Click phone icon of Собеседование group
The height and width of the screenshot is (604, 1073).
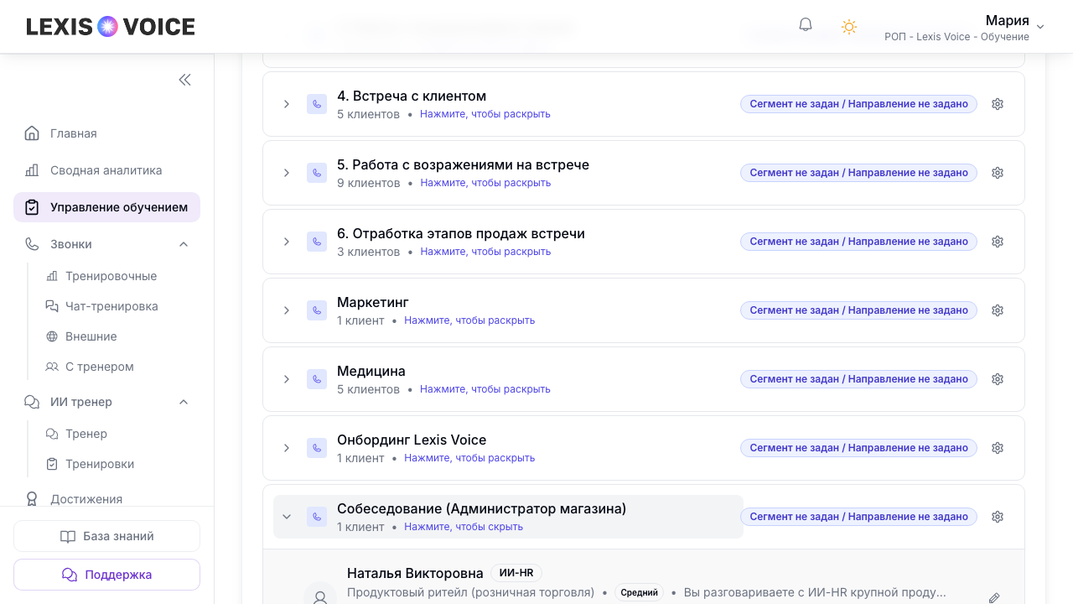click(317, 517)
